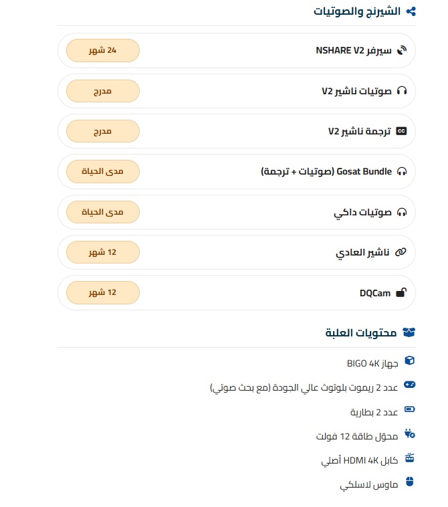448x507 pixels.
Task: Click the headphones icon beside Gosat Bundle
Action: (402, 172)
